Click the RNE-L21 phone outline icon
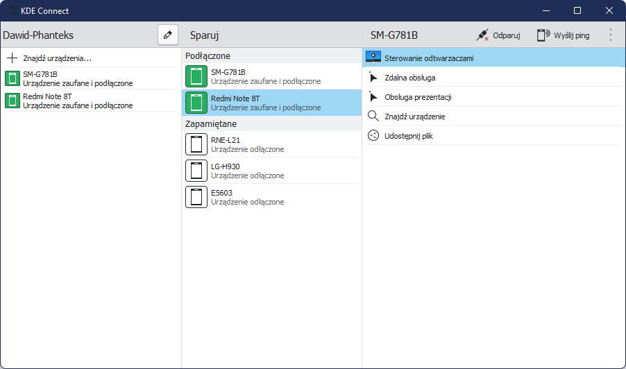Viewport: 626px width, 369px height. click(x=196, y=144)
